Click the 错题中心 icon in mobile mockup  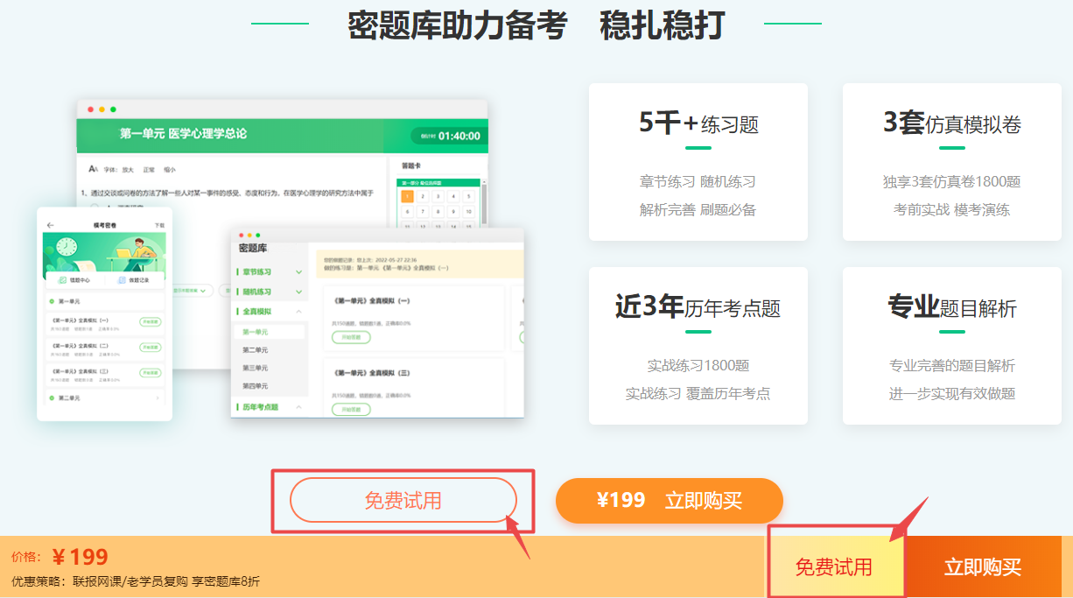[x=62, y=280]
